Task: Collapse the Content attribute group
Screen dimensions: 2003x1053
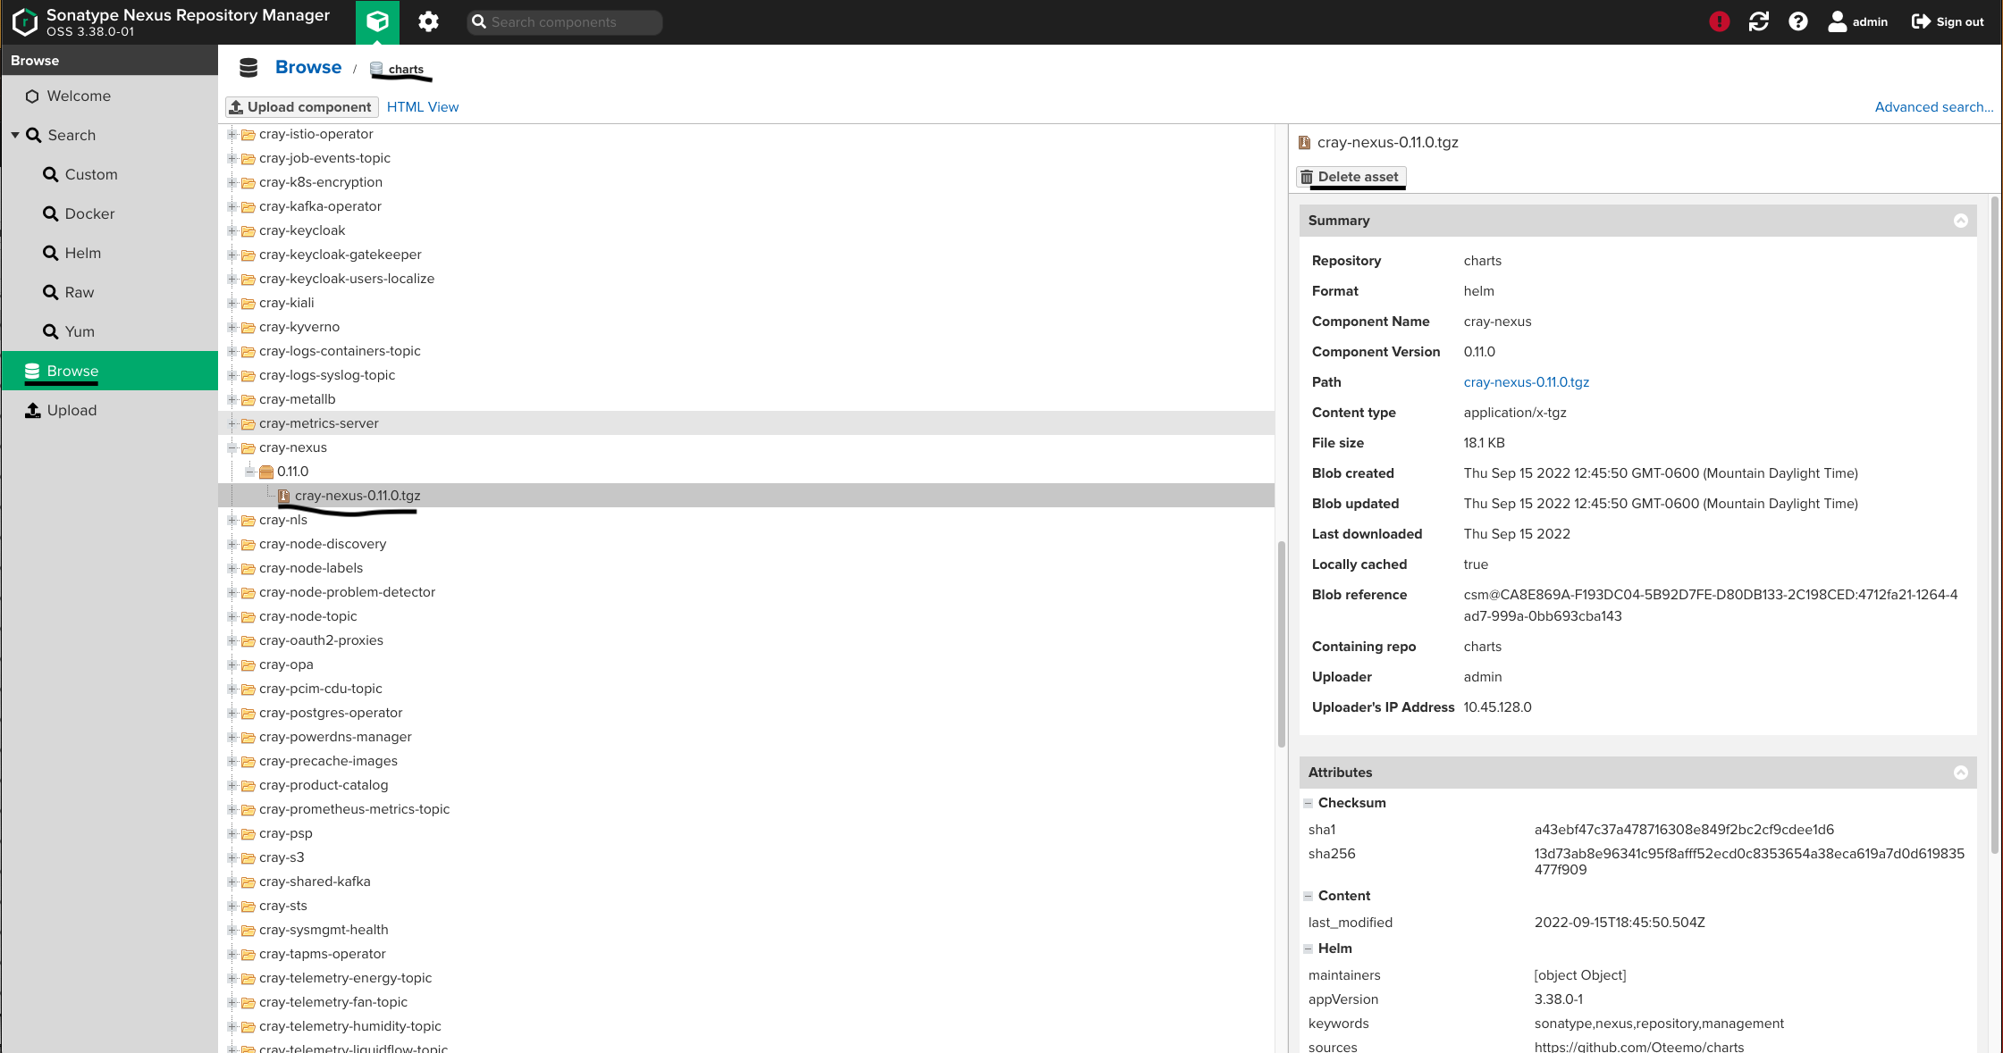Action: pos(1309,896)
